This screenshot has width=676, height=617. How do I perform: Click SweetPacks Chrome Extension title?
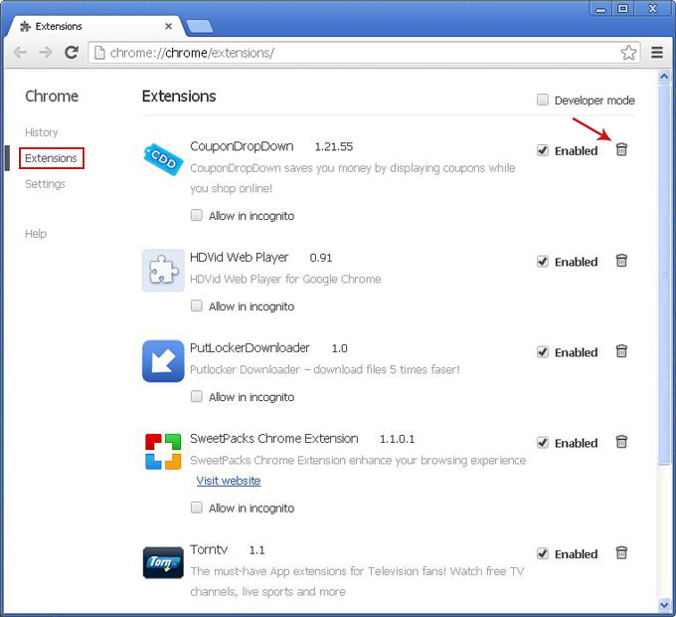click(274, 439)
